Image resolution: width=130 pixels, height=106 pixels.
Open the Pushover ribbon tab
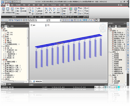(54, 5)
